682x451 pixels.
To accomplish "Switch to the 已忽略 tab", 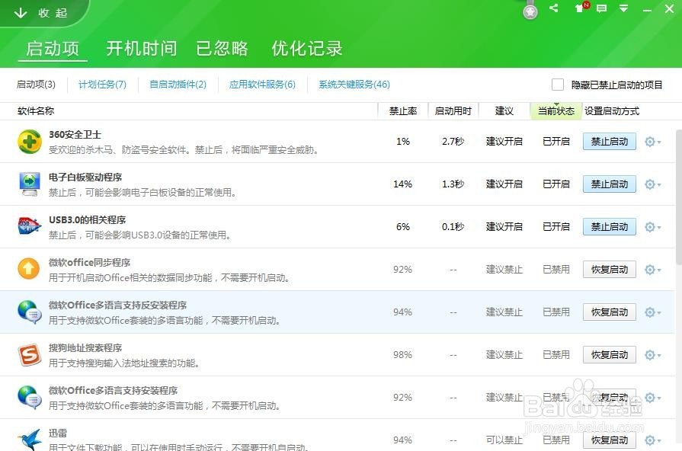I will pos(222,48).
